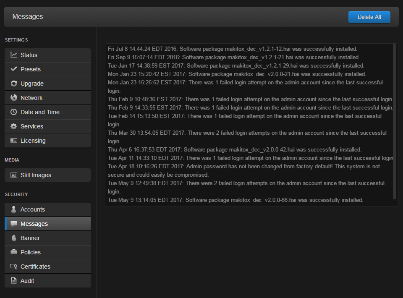Open Still Images via its picture icon
The height and width of the screenshot is (298, 403).
click(13, 175)
